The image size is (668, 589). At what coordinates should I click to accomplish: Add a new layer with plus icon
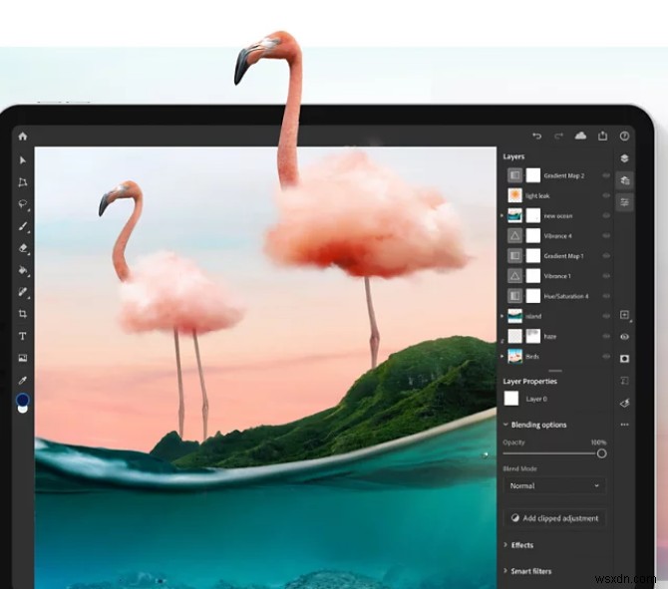[x=624, y=315]
